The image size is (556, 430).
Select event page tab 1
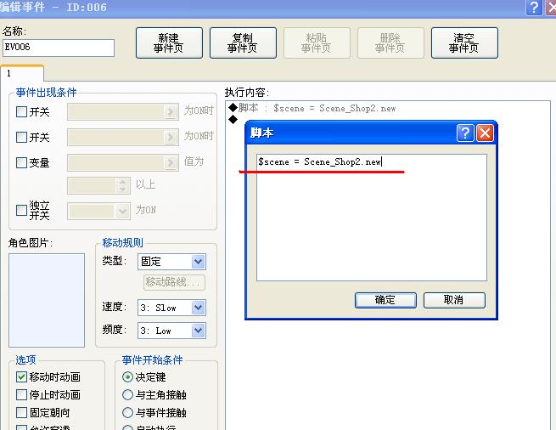22,73
